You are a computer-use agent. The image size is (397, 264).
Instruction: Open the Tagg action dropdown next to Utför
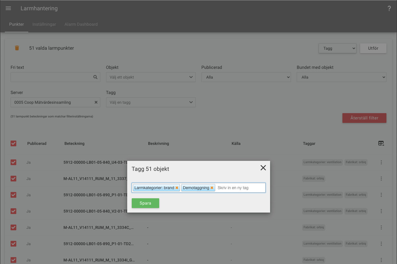coord(338,48)
